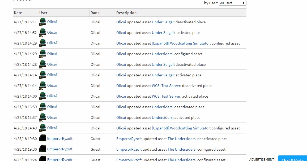Click Olicai name in 14:14 activated place description

tap(121, 75)
